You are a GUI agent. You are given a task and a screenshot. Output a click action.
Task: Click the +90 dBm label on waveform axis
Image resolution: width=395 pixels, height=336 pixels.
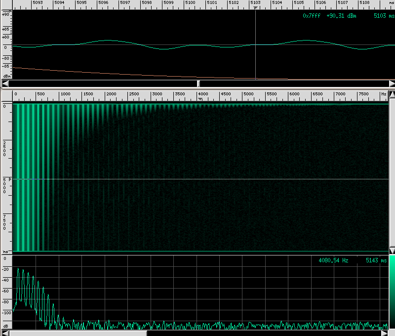[6, 14]
